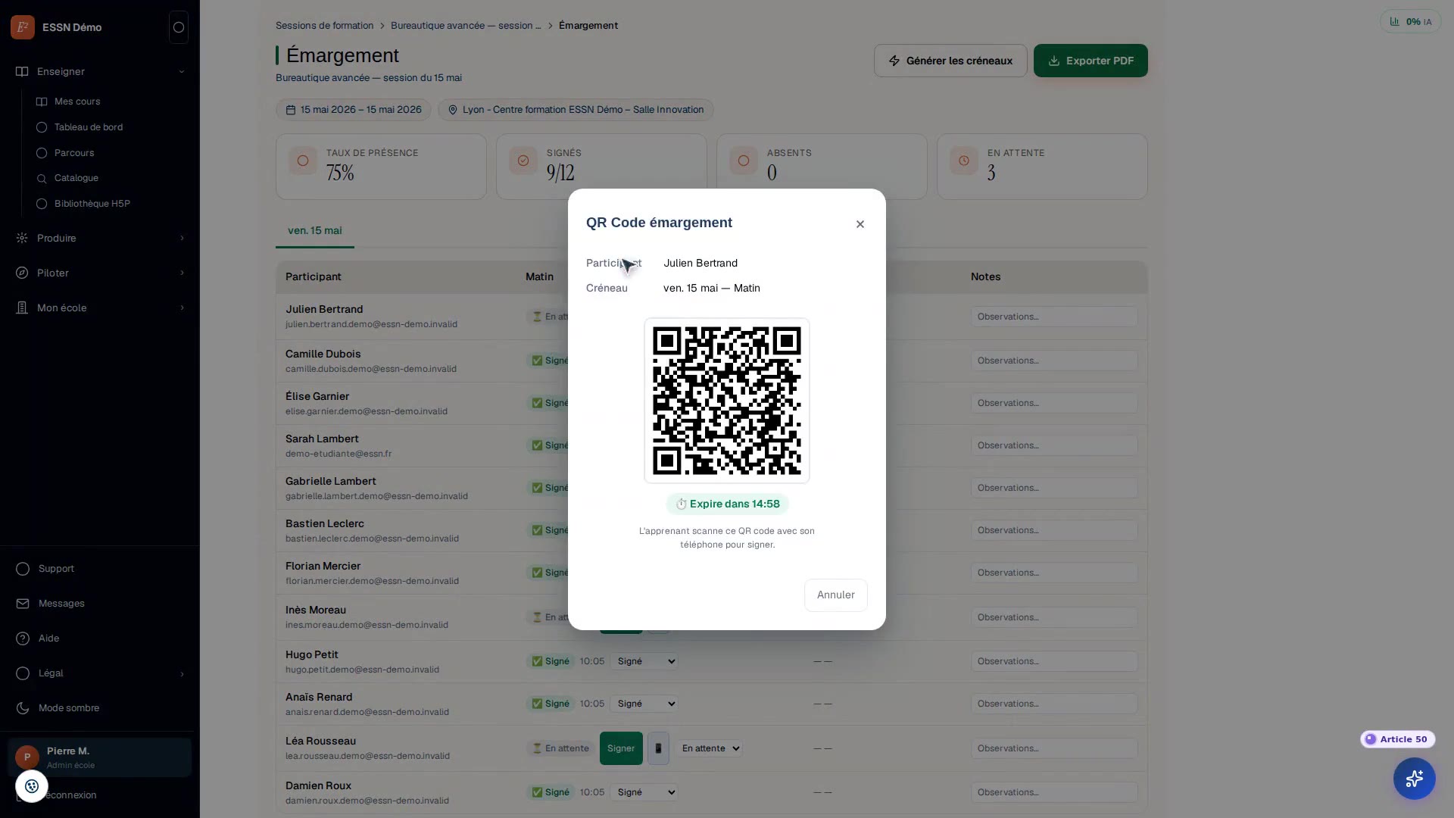Open status dropdown for Anaïs Renard

coord(644,704)
